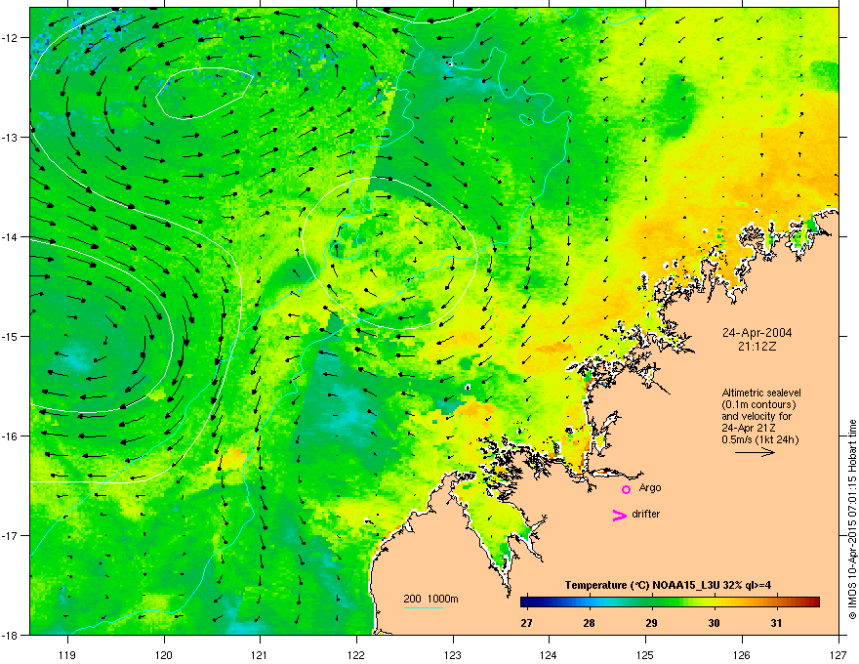The image size is (859, 664).
Task: Click the longitude axis label '125'
Action: click(646, 654)
